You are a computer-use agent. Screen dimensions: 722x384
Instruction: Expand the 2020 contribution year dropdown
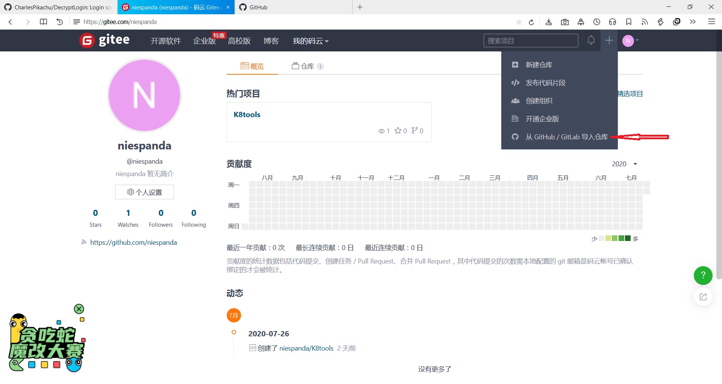point(625,164)
